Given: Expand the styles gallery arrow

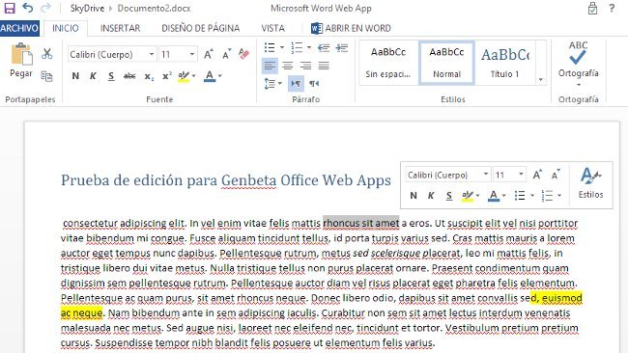Looking at the screenshot, I should [x=541, y=79].
